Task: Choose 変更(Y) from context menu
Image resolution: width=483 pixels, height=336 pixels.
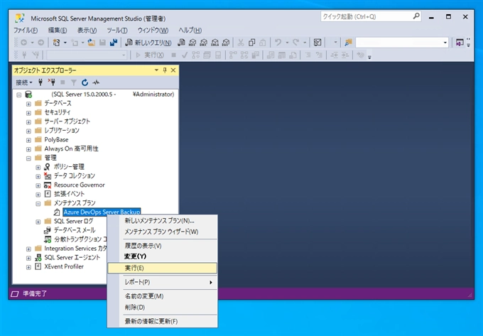Action: point(163,256)
